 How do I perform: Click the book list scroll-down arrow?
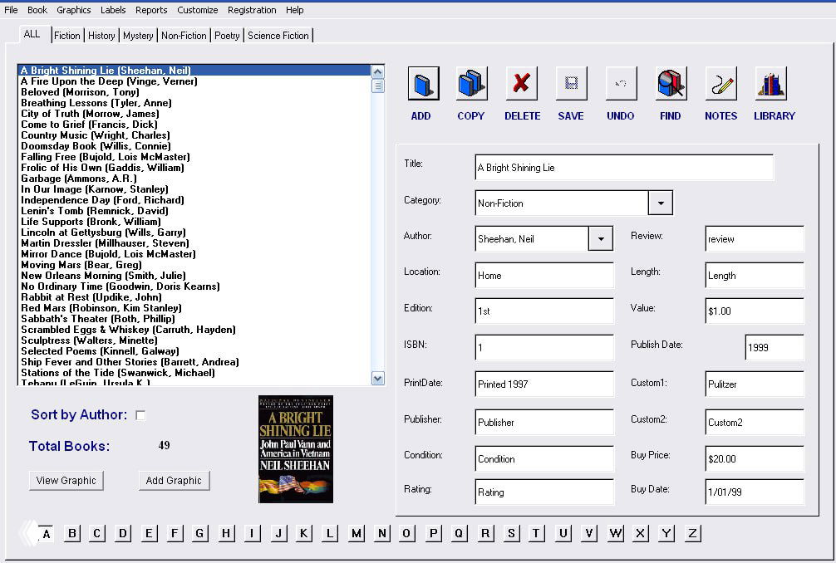pyautogui.click(x=378, y=379)
